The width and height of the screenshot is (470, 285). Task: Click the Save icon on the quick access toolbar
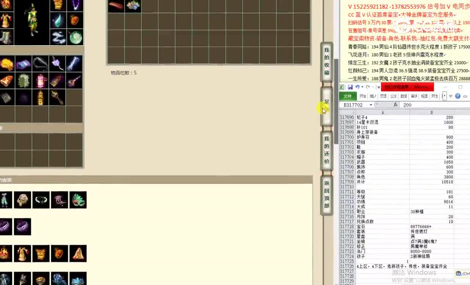pos(351,87)
